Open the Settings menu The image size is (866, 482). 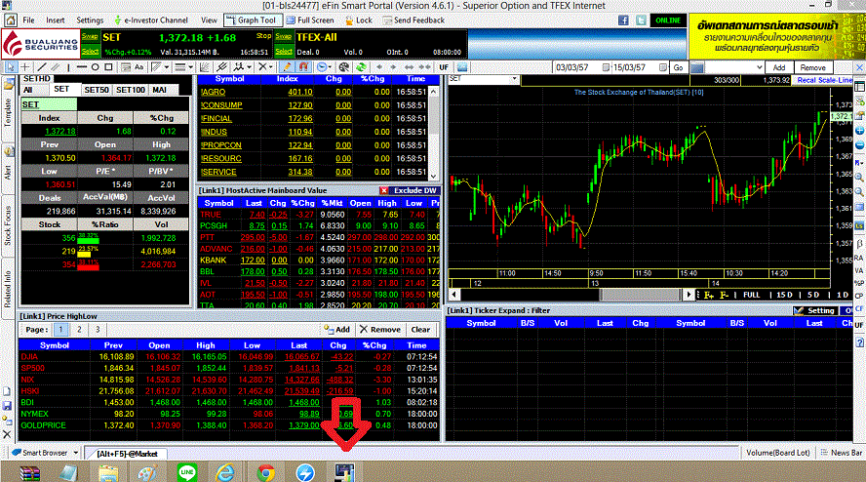(90, 20)
